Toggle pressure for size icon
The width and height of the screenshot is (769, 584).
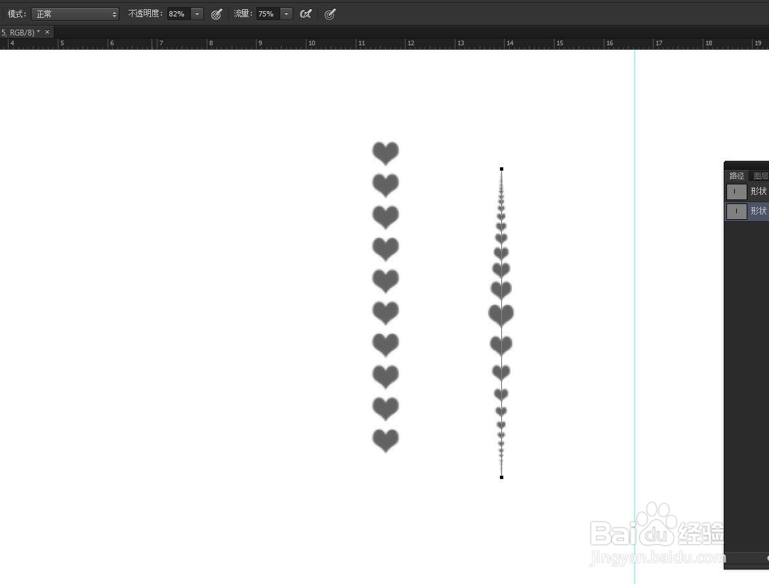[330, 14]
